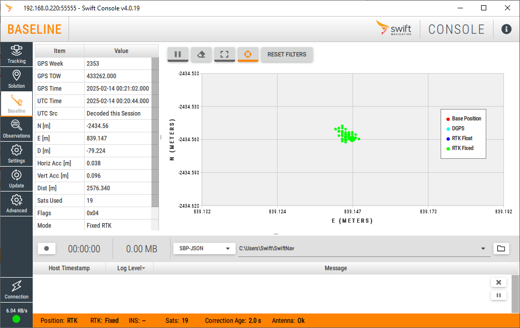520x328 pixels.
Task: Click Position: RTK in status bar
Action: click(59, 321)
